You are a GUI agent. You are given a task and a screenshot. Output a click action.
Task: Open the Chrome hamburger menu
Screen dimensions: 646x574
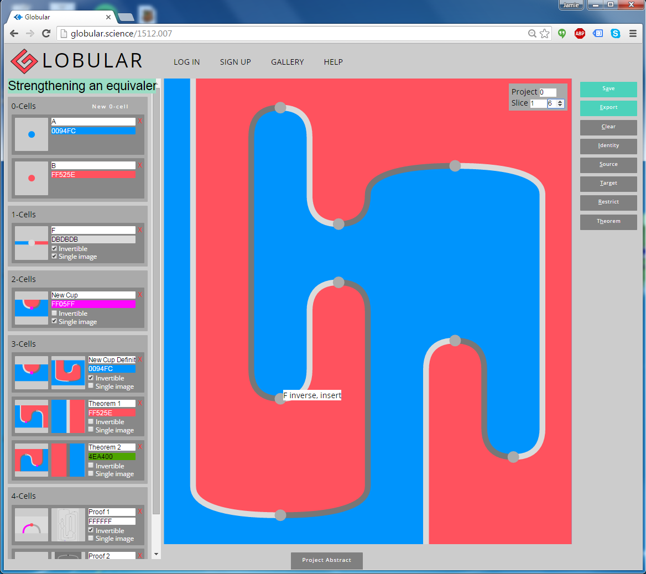coord(633,34)
